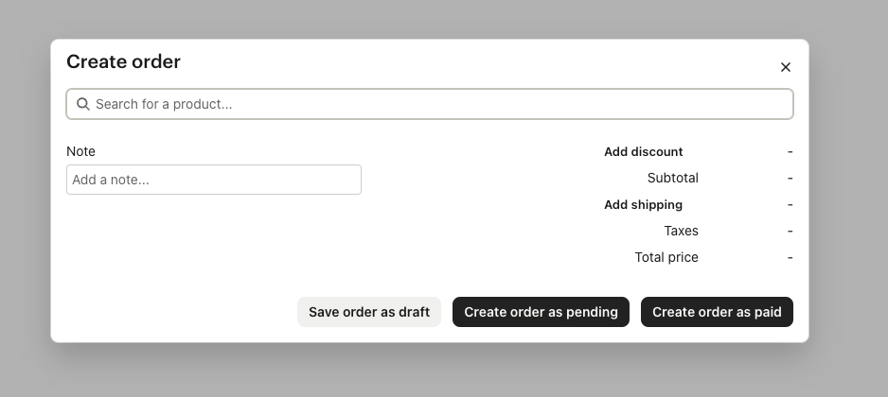Click the Taxes label
888x397 pixels.
pos(682,232)
